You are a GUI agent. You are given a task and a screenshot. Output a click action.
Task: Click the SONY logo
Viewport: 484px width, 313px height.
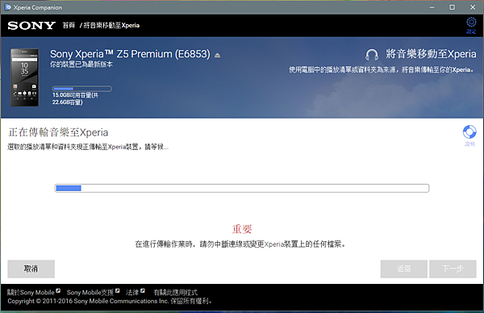tap(31, 25)
